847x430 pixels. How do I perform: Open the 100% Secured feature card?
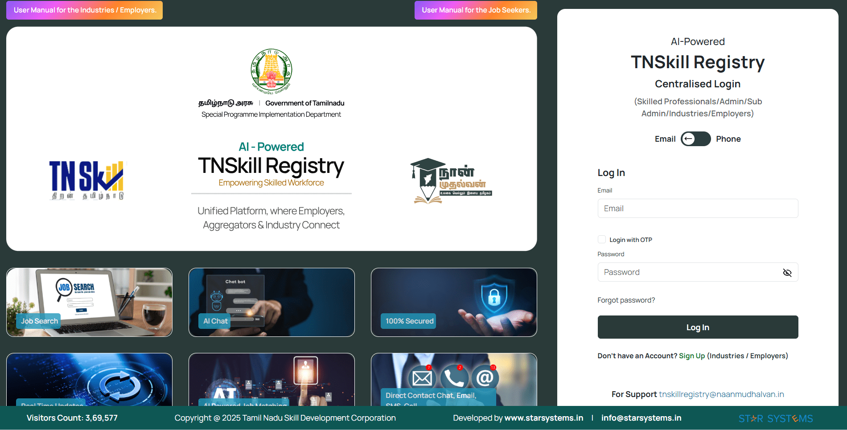(x=454, y=303)
